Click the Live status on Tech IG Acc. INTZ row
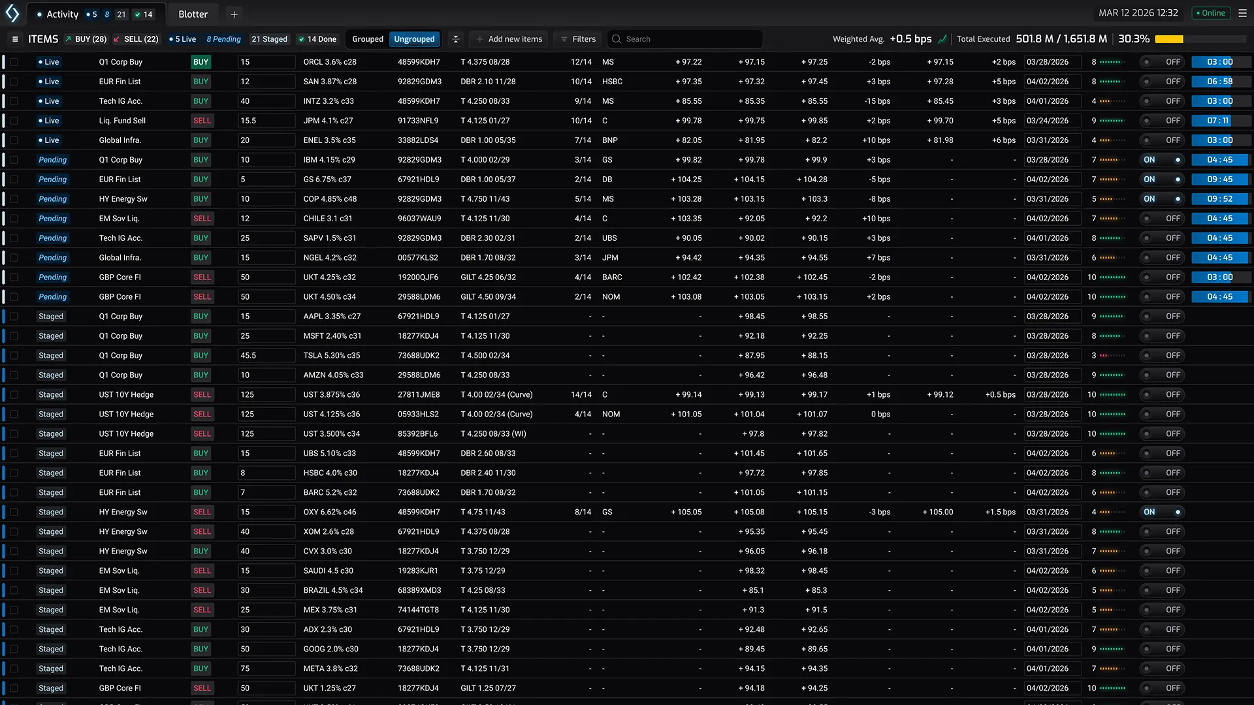Viewport: 1254px width, 705px height. [x=49, y=101]
